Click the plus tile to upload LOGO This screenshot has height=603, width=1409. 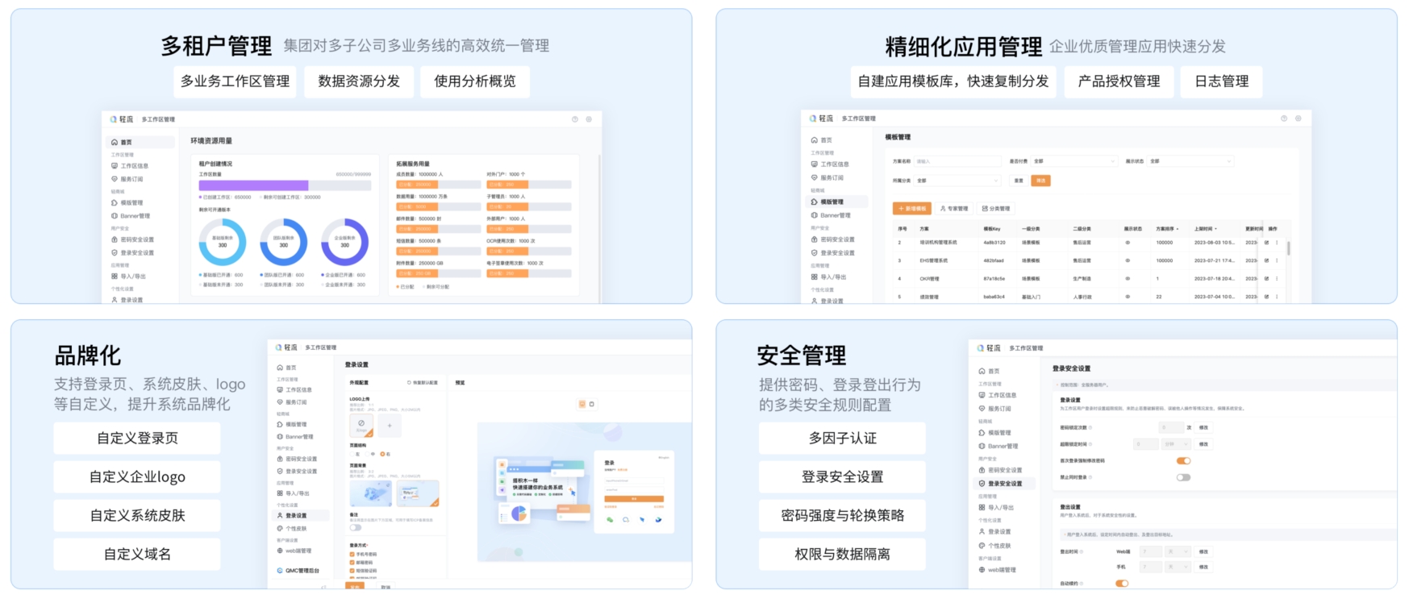point(390,425)
